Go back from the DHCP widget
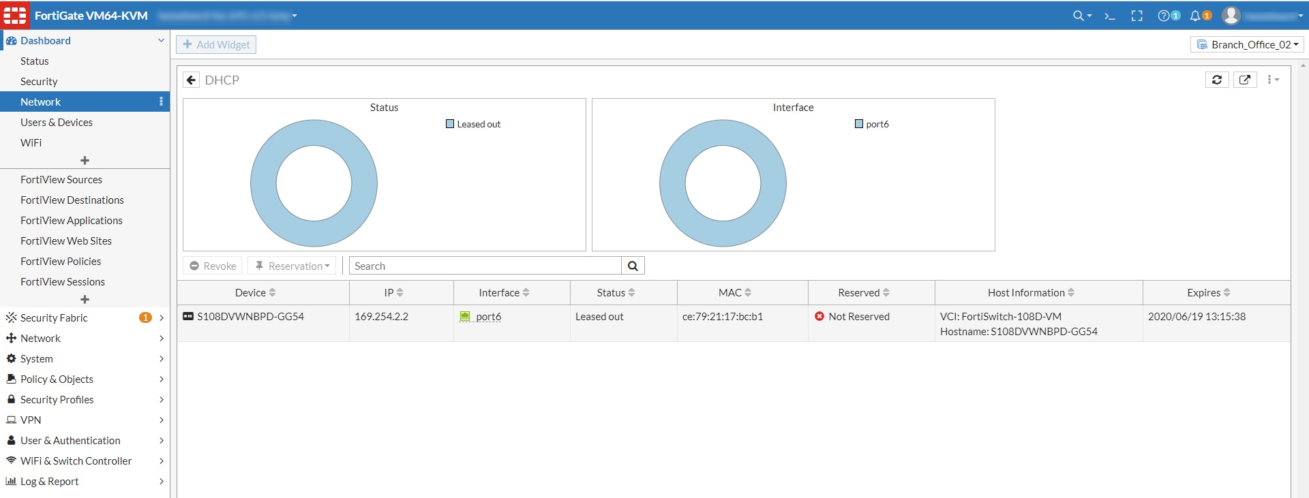The height and width of the screenshot is (498, 1309). click(x=191, y=80)
